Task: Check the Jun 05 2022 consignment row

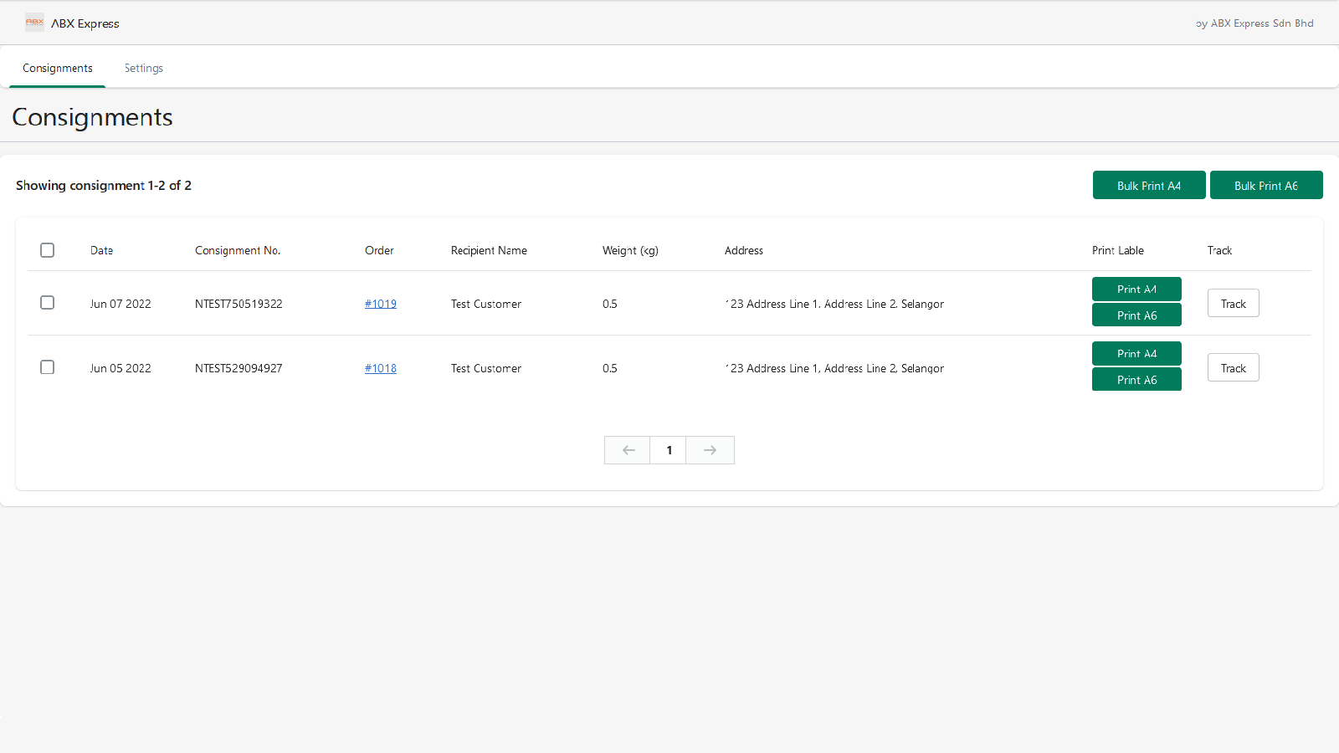Action: 48,367
